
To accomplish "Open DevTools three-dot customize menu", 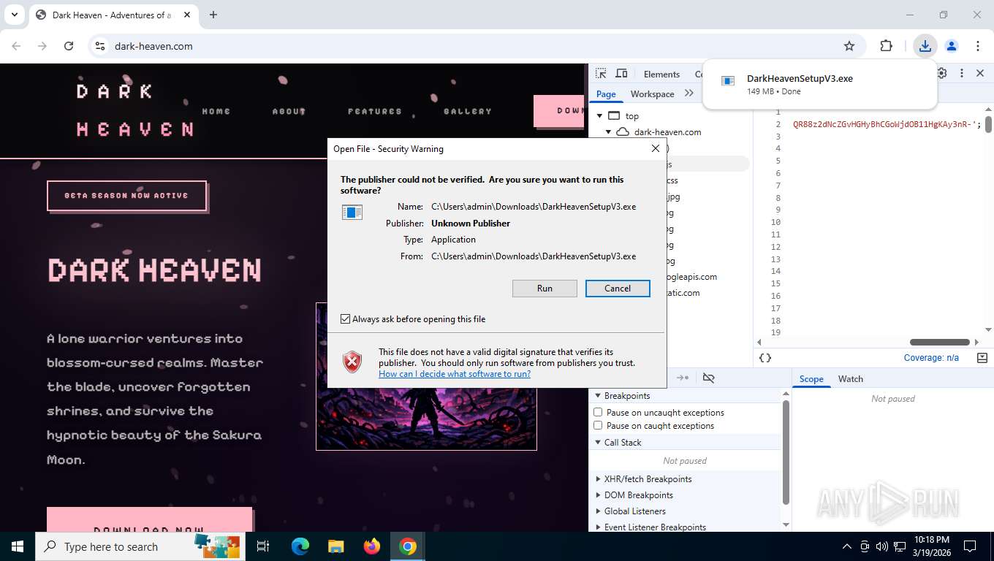I will pos(962,73).
